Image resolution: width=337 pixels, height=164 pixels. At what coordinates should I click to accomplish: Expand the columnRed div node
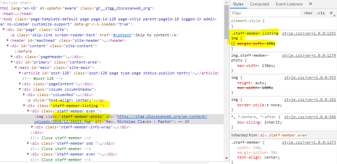pyautogui.click(x=24, y=95)
